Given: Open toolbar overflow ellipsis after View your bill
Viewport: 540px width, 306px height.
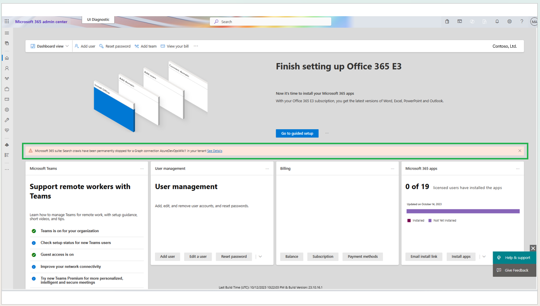Looking at the screenshot, I should 196,46.
